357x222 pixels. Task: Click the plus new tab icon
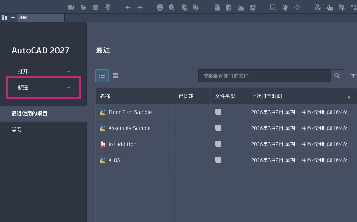pos(13,18)
